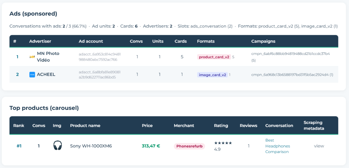Click the Slots: ads_conversation (2) summary text
This screenshot has width=349, height=168.
pyautogui.click(x=205, y=26)
